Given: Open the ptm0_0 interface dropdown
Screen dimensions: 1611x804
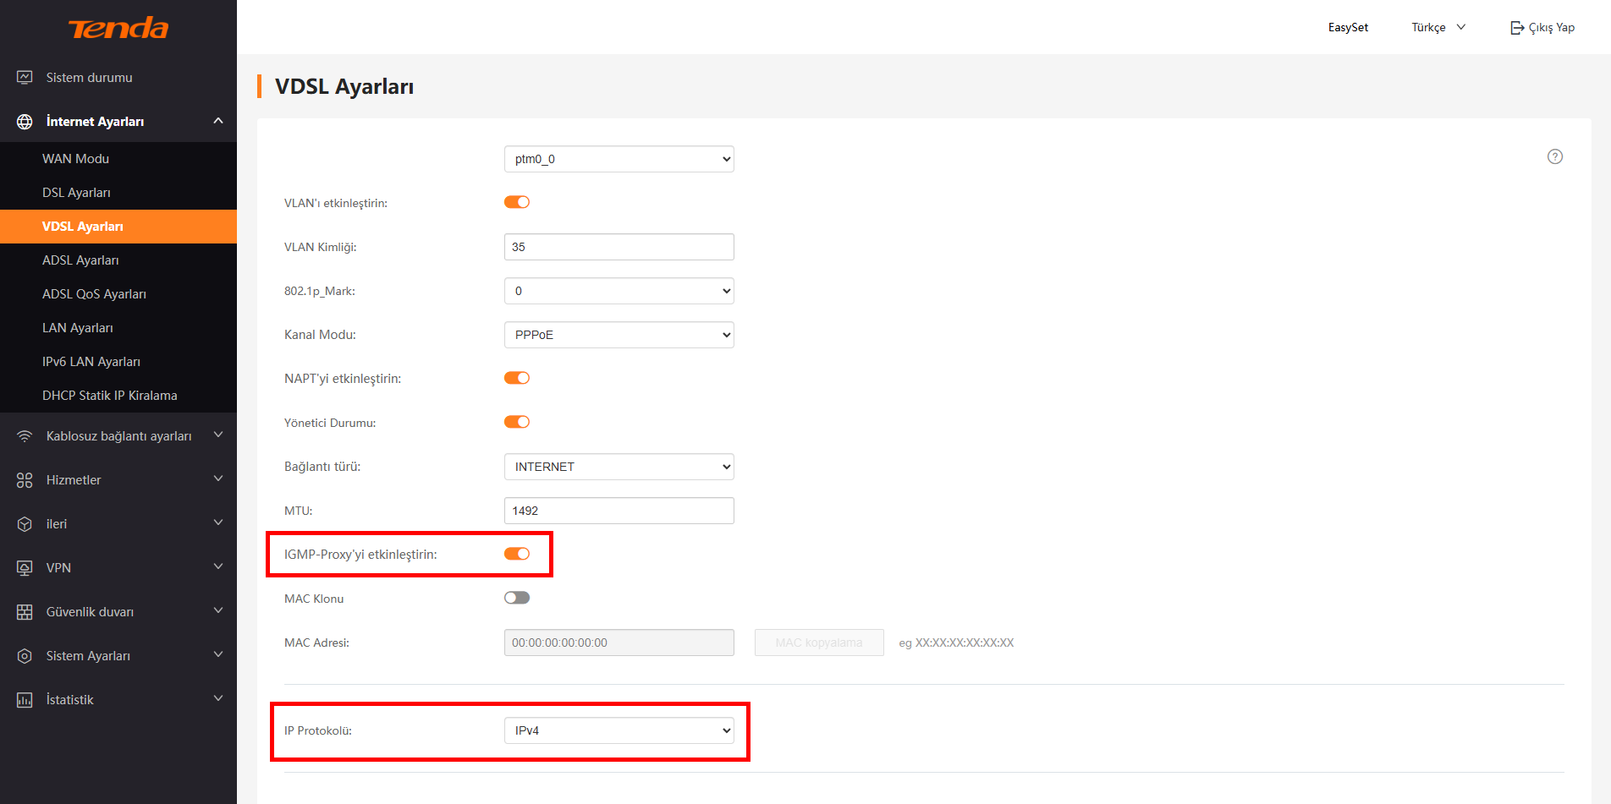Looking at the screenshot, I should tap(619, 159).
